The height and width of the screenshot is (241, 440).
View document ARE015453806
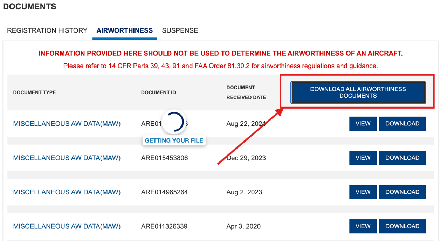(363, 158)
